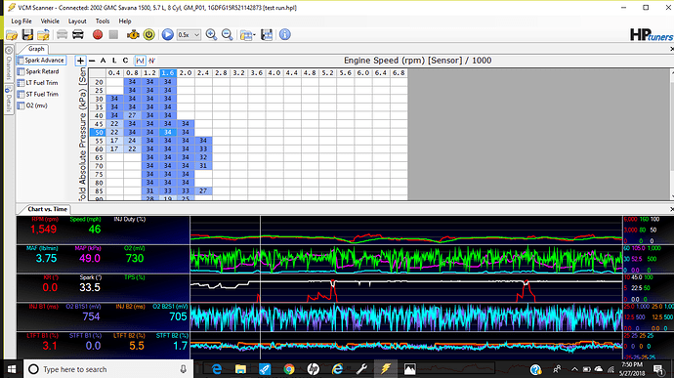This screenshot has height=378, width=674.
Task: Click the save log as folder icon
Action: click(x=43, y=35)
